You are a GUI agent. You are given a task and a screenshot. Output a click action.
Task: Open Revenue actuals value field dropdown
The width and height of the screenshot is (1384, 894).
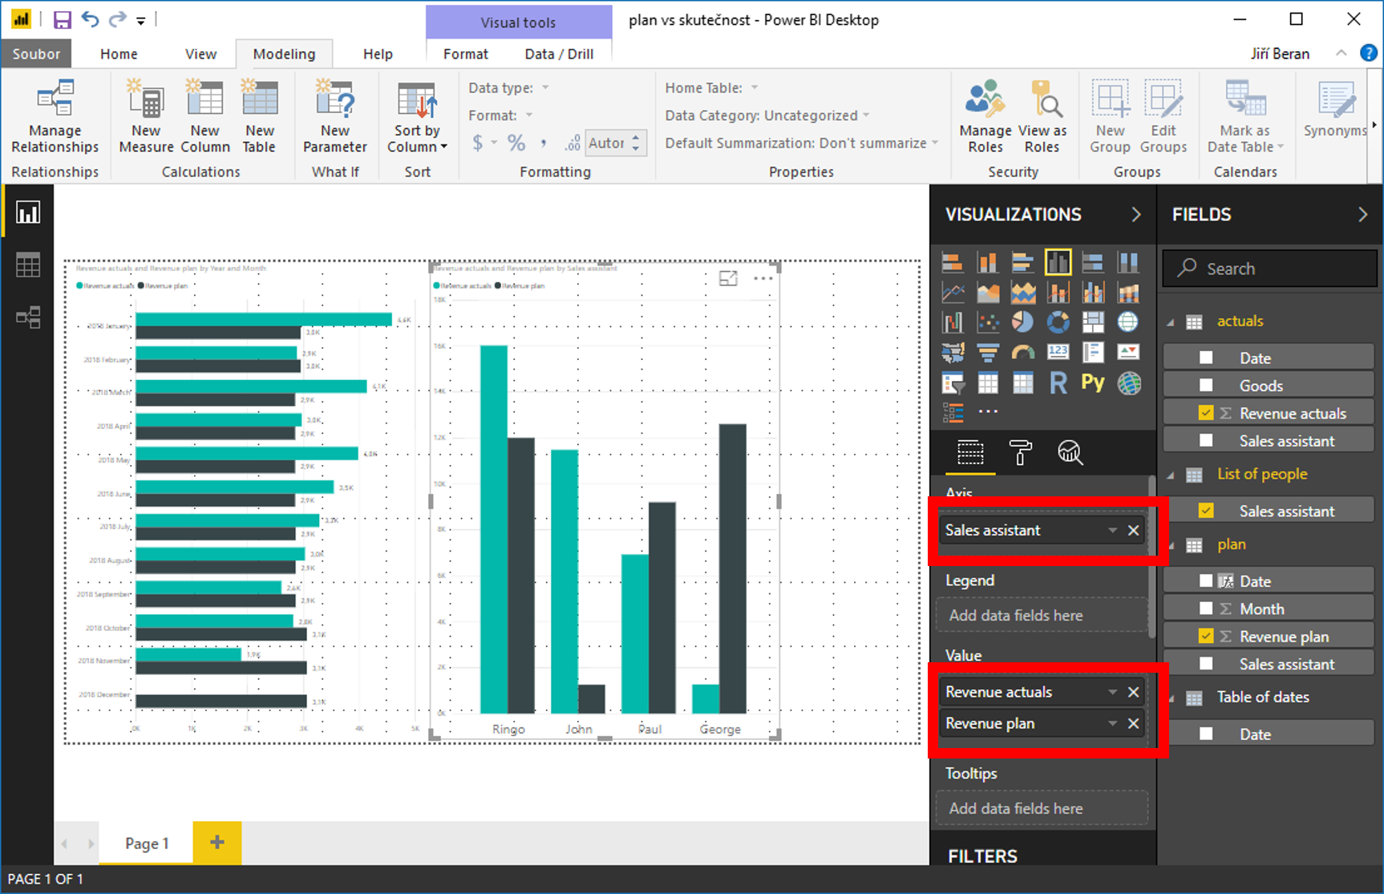tap(1112, 692)
